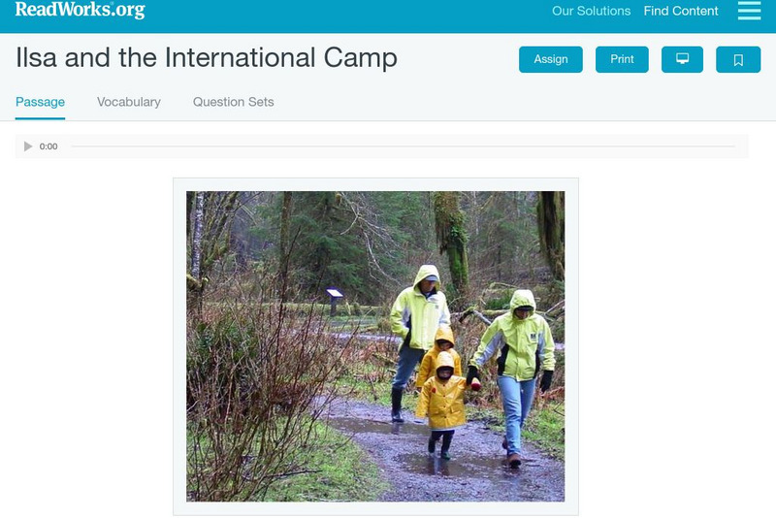
Task: Open the rainy forest hike photo
Action: (x=375, y=346)
